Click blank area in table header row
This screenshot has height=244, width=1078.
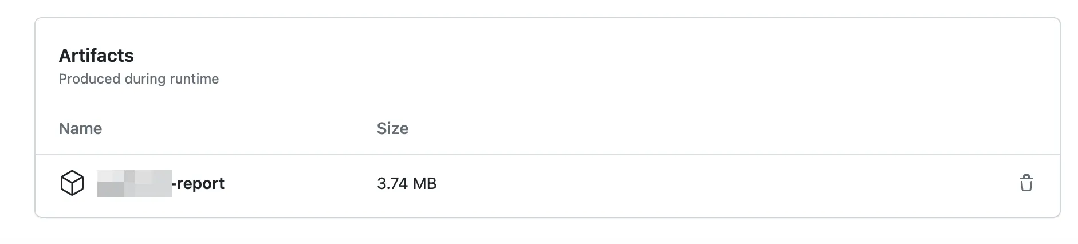[x=687, y=128]
